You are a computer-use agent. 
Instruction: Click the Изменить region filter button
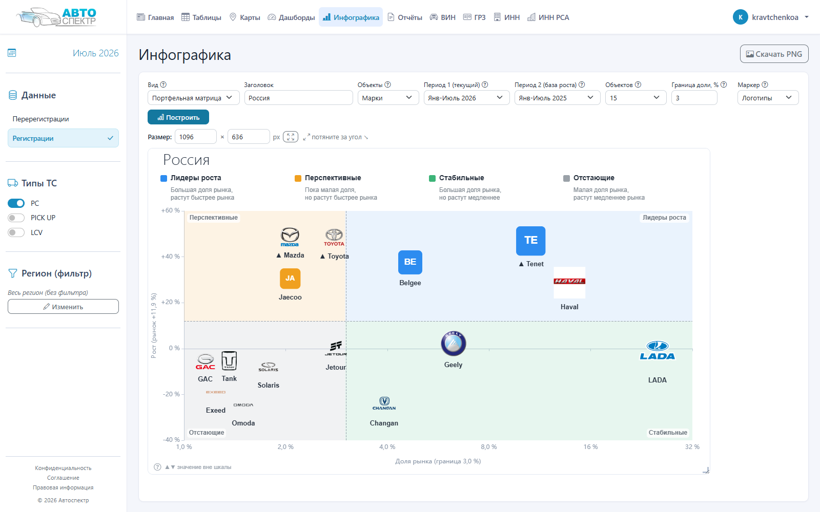click(63, 307)
